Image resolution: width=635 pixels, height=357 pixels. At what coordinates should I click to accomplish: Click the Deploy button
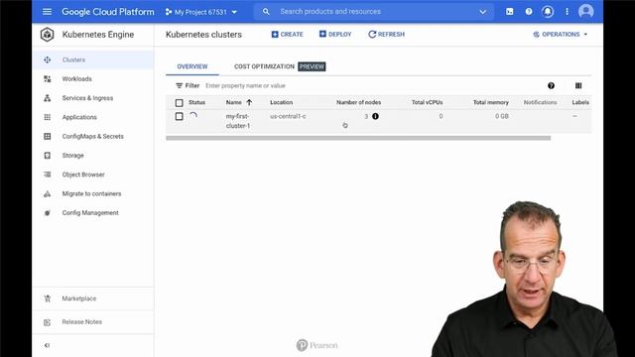[x=335, y=35]
